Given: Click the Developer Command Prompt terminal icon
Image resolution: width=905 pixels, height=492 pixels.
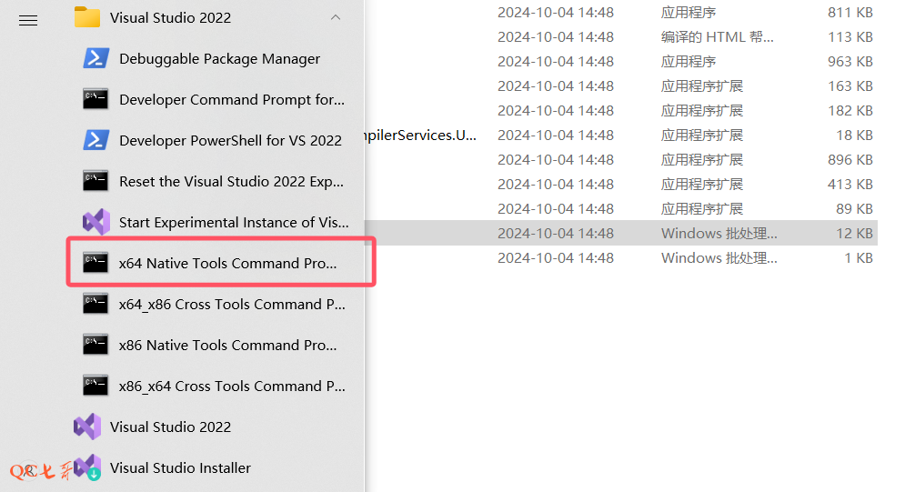Looking at the screenshot, I should coord(96,99).
